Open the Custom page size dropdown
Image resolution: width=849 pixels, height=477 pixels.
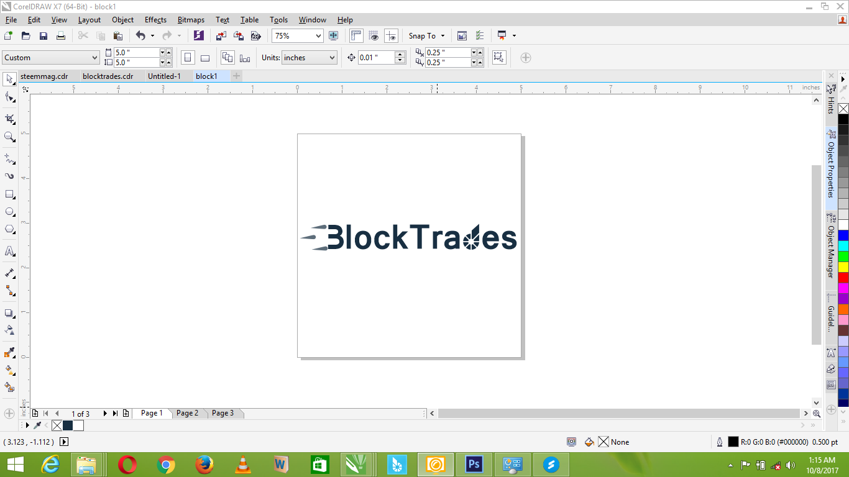[94, 58]
